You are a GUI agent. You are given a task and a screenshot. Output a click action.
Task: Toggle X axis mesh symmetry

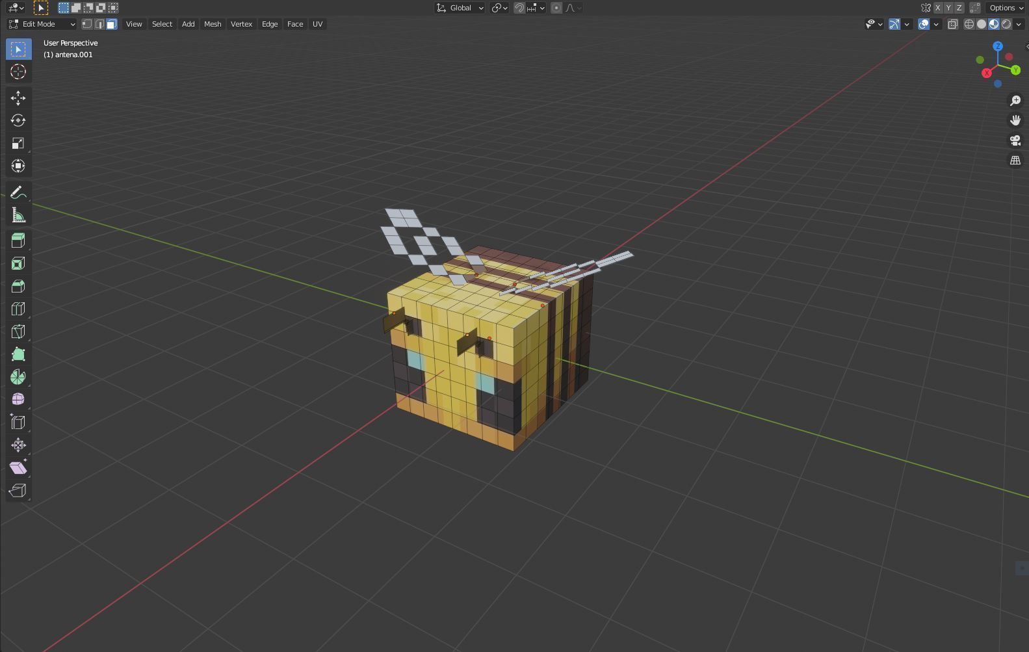click(x=937, y=8)
